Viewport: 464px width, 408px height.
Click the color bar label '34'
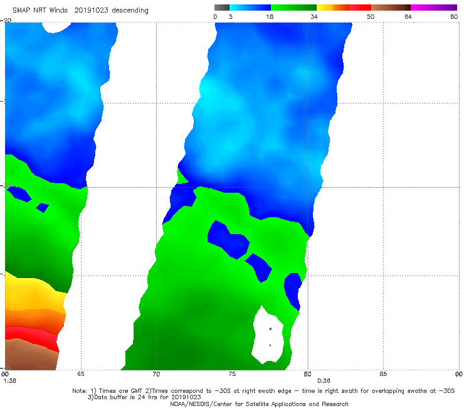(x=314, y=16)
